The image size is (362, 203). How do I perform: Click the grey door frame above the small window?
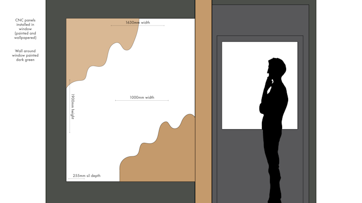pyautogui.click(x=260, y=20)
